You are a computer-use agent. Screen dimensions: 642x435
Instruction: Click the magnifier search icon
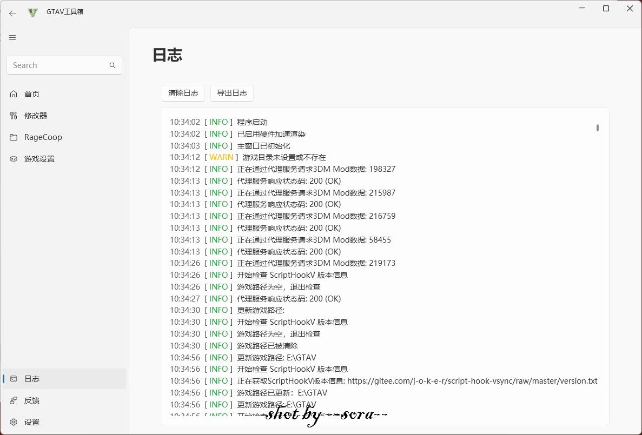click(x=112, y=65)
